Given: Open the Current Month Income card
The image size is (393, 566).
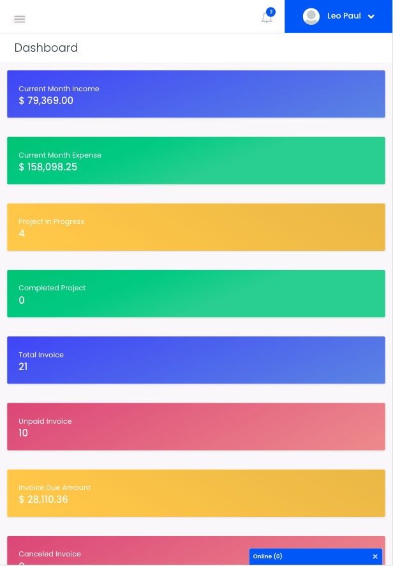Looking at the screenshot, I should click(196, 94).
